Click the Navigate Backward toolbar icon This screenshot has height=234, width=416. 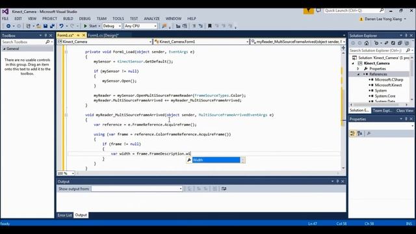(x=8, y=26)
